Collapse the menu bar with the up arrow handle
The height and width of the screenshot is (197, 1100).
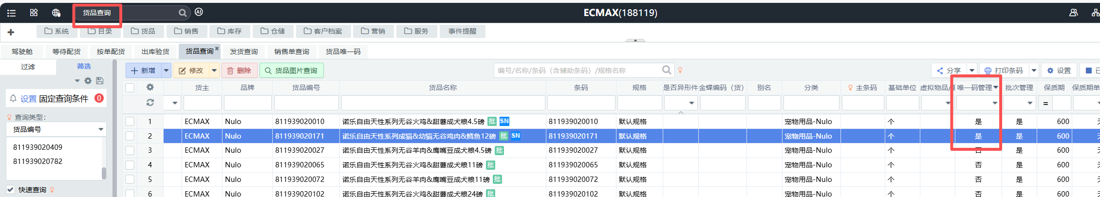pyautogui.click(x=635, y=40)
